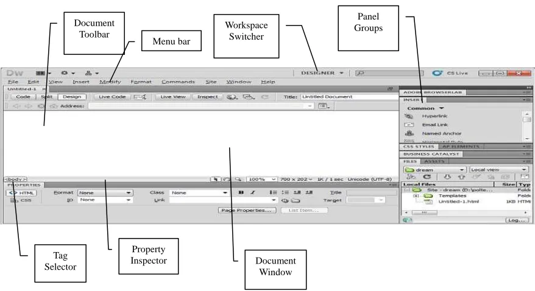Screen dimensions: 535x291
Task: Toggle Bold formatting in Properties
Action: coord(241,192)
